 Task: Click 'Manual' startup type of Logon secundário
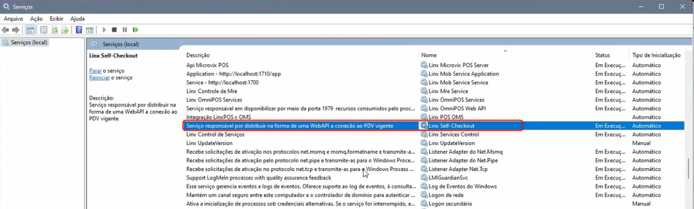click(x=641, y=204)
